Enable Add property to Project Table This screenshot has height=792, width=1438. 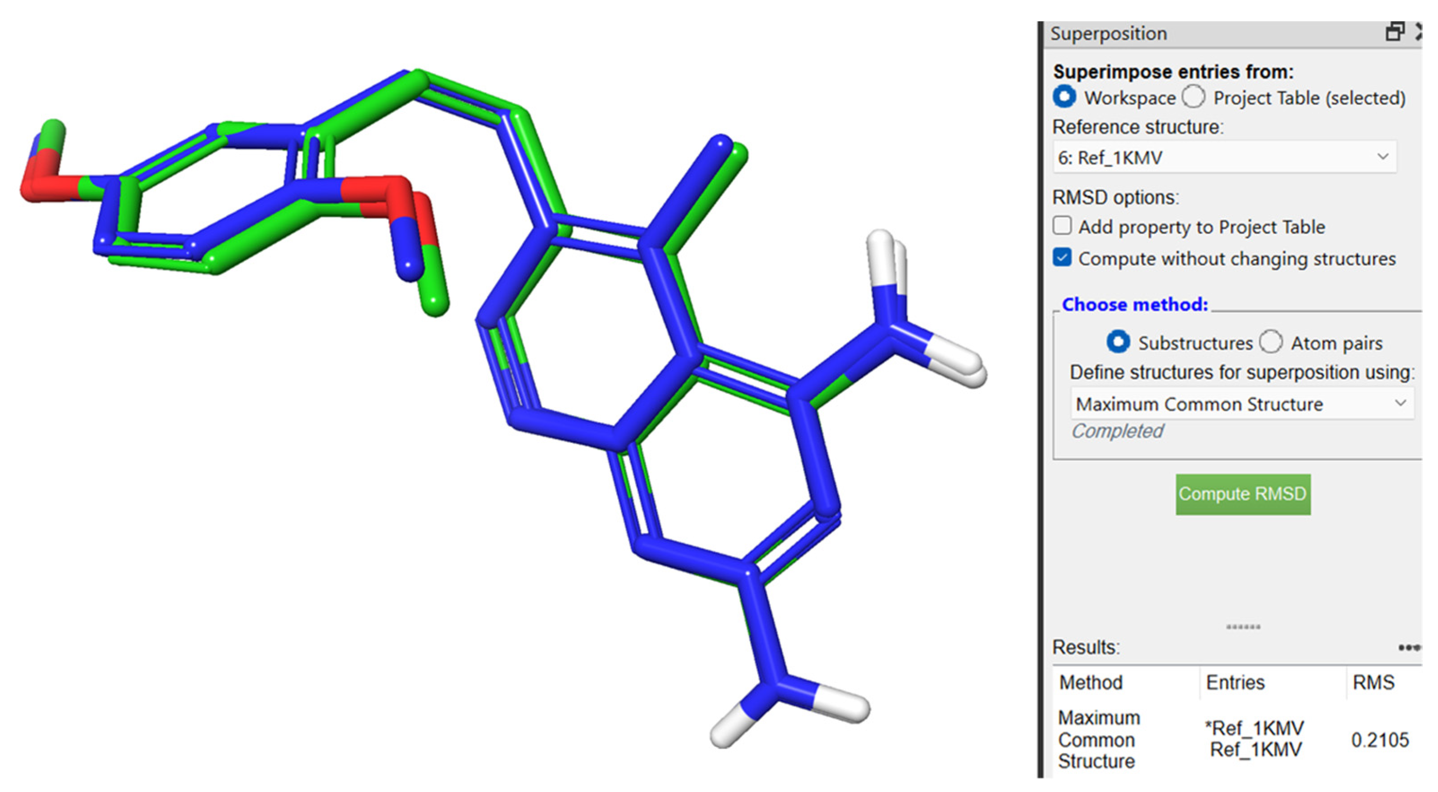click(x=1062, y=226)
